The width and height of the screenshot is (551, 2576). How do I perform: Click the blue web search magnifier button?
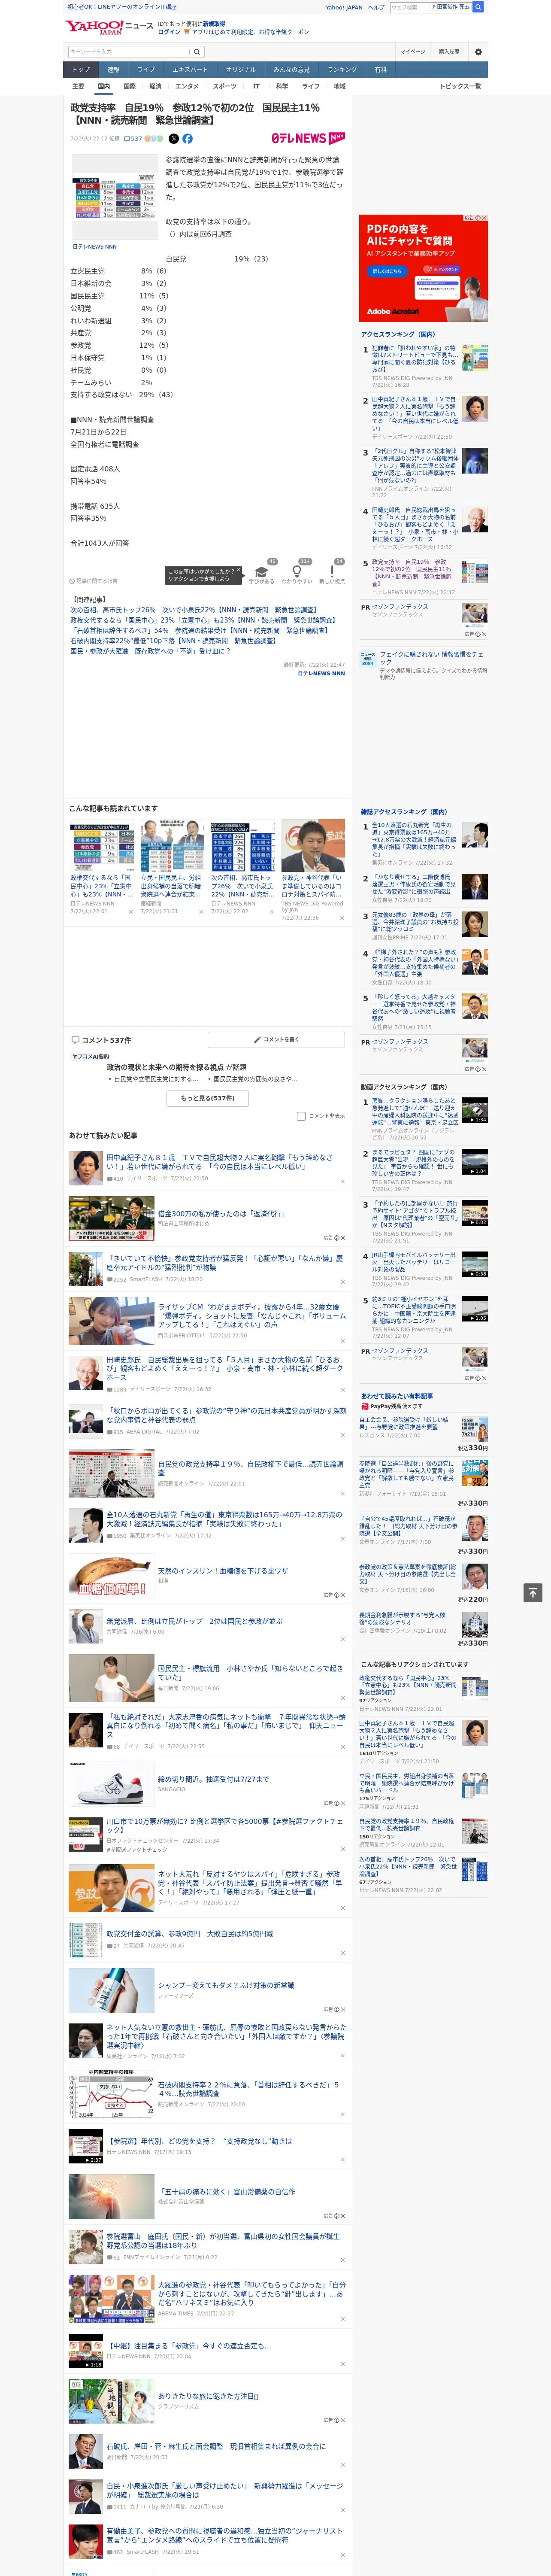(x=478, y=7)
